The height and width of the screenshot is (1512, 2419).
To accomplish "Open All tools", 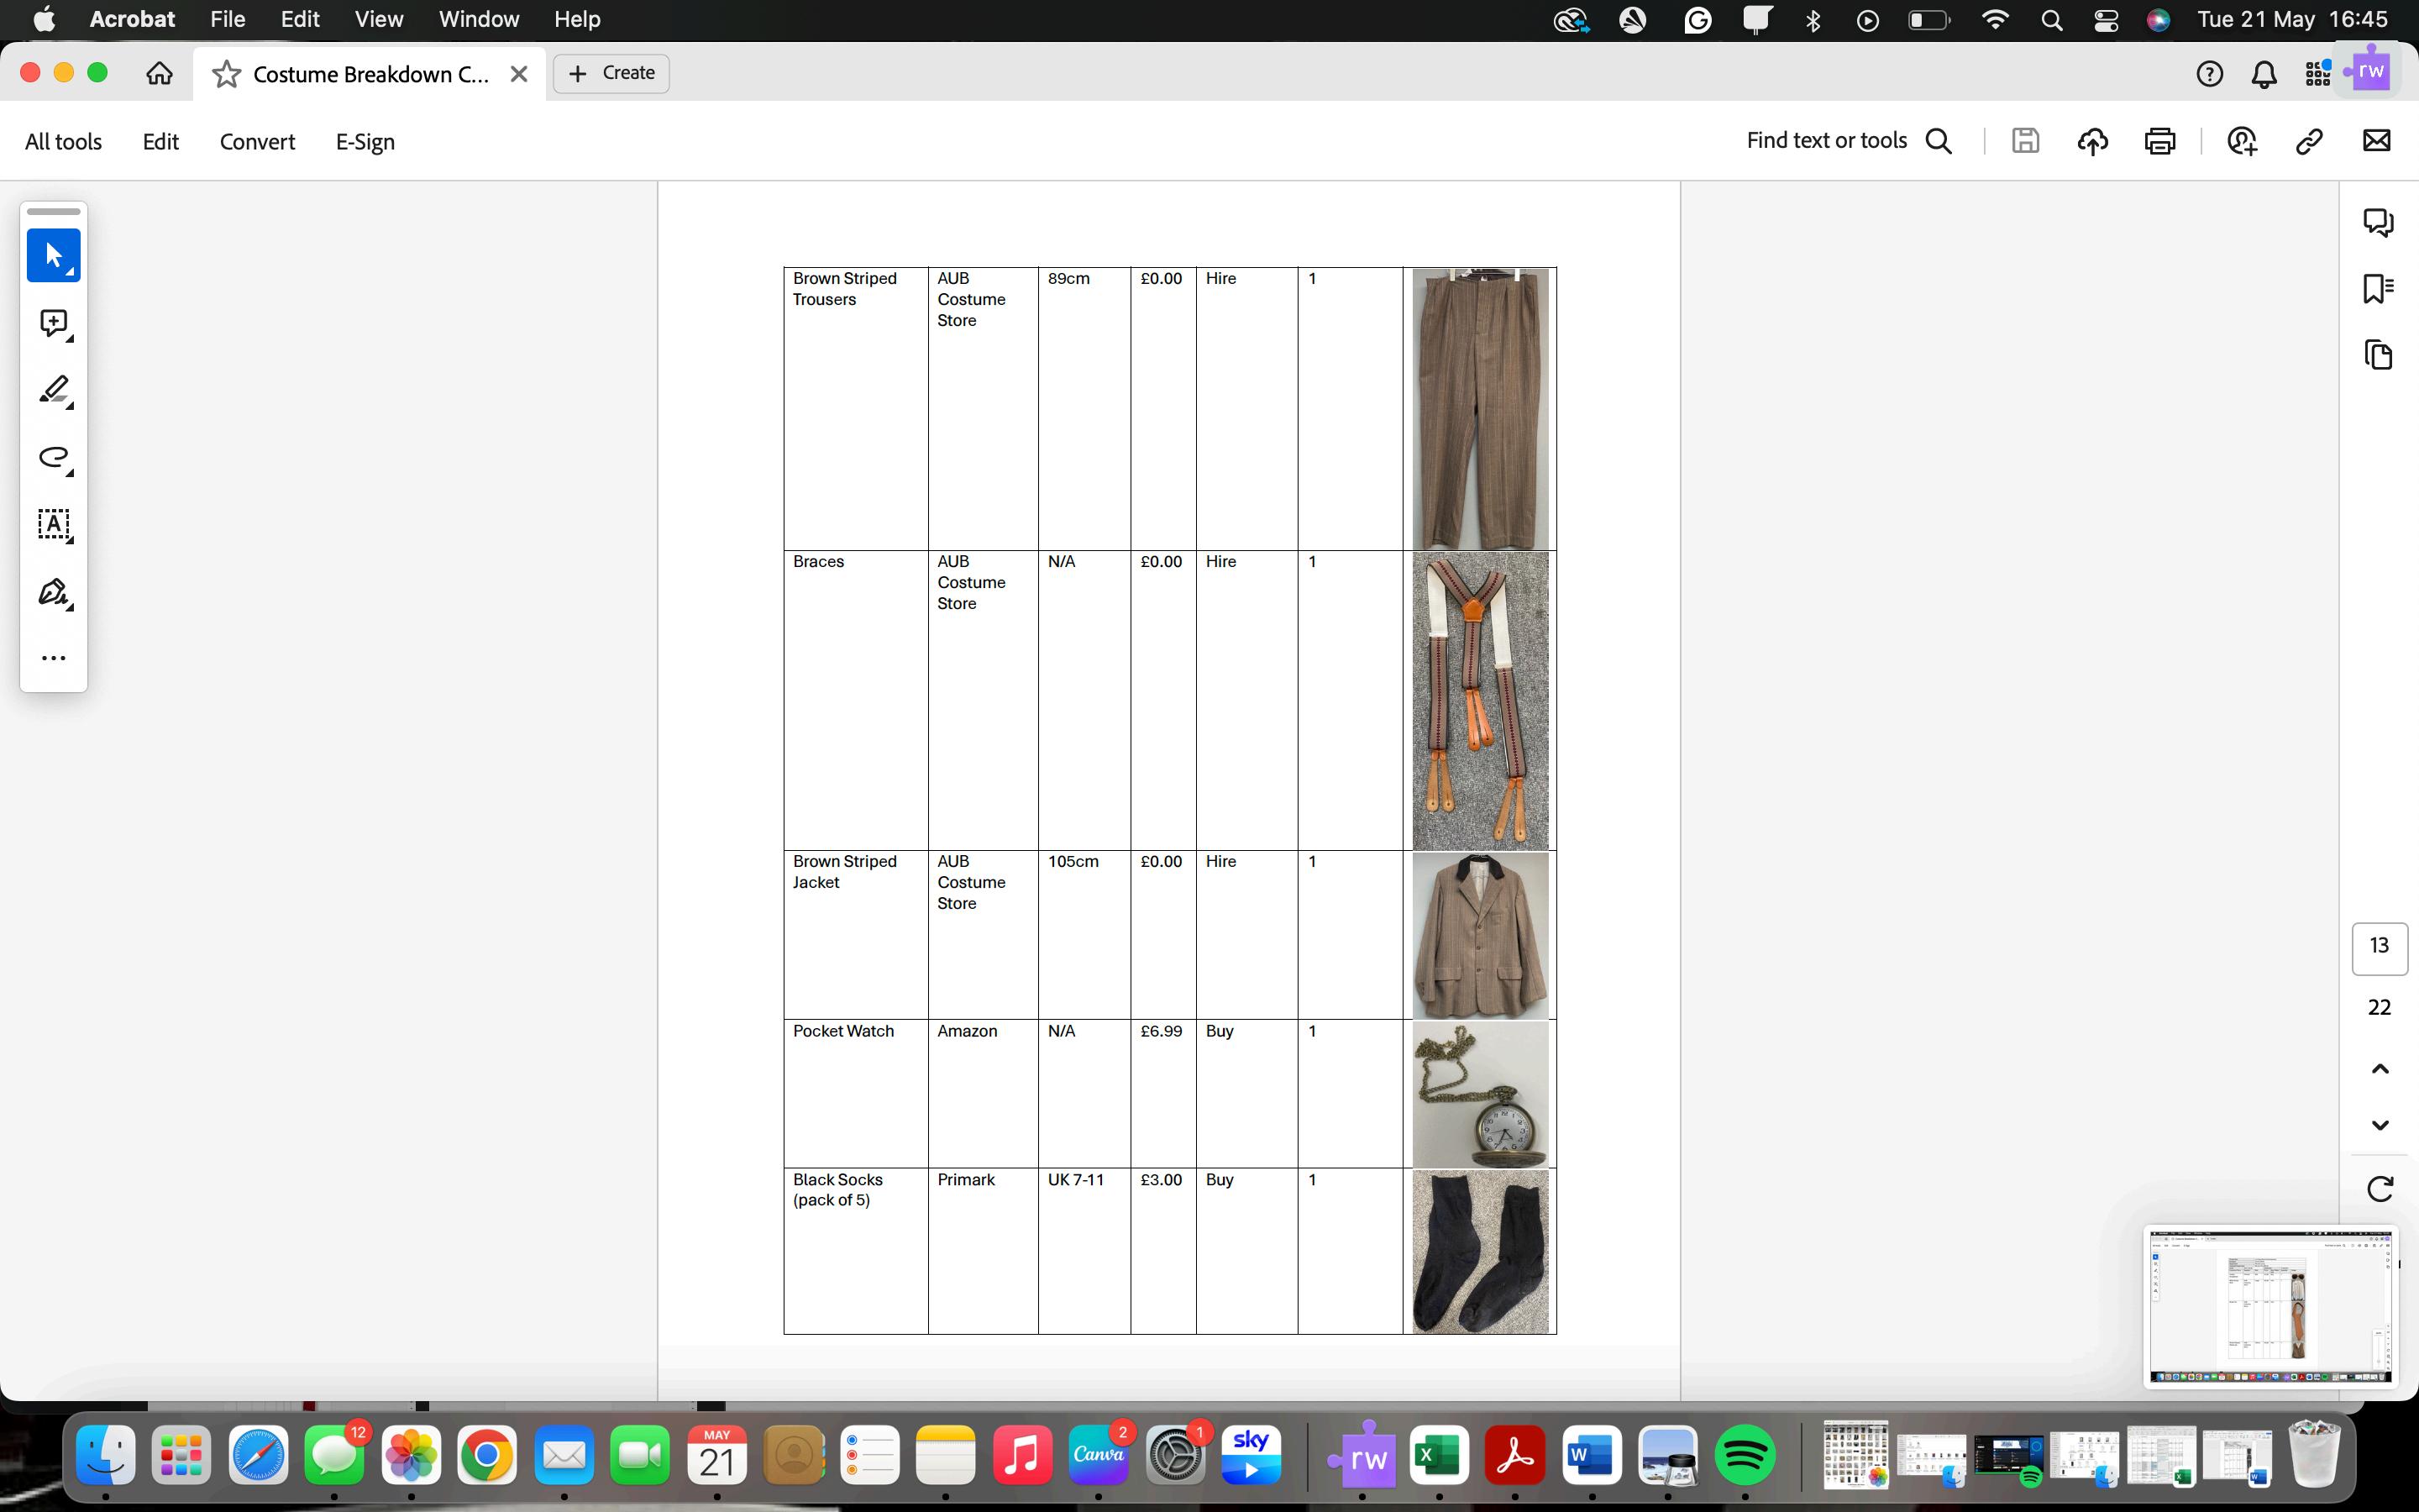I will [63, 142].
